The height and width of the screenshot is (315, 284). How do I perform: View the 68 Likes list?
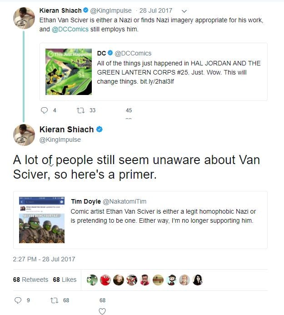click(x=65, y=280)
